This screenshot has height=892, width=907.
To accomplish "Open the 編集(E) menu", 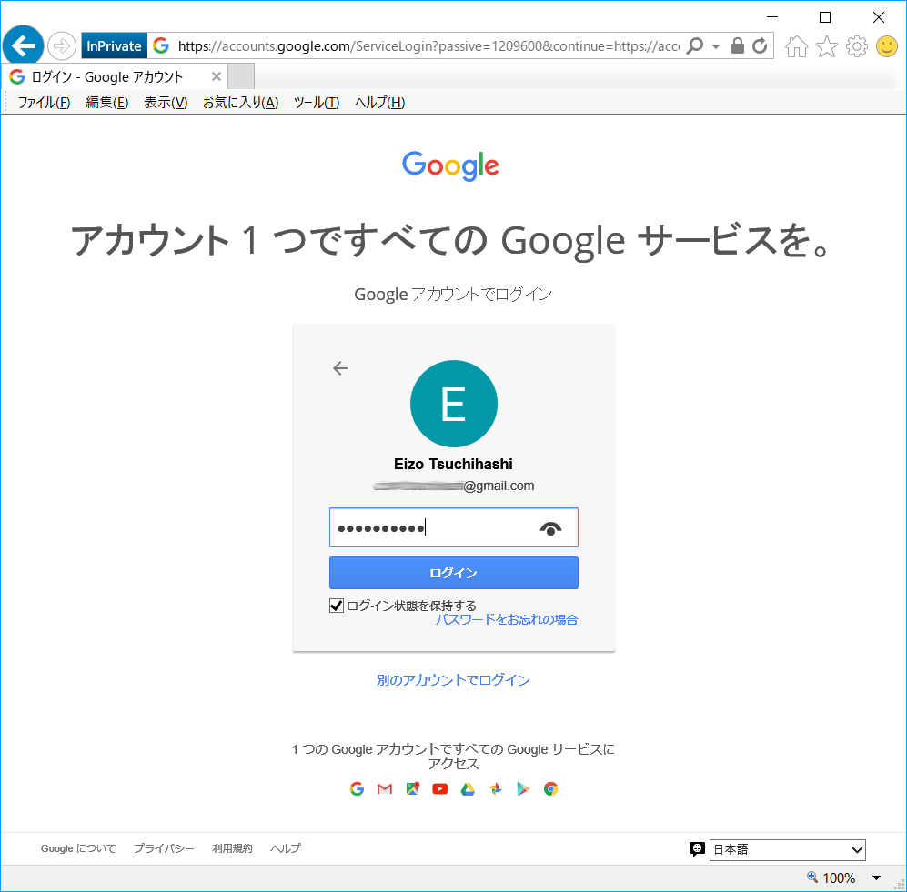I will (x=107, y=103).
